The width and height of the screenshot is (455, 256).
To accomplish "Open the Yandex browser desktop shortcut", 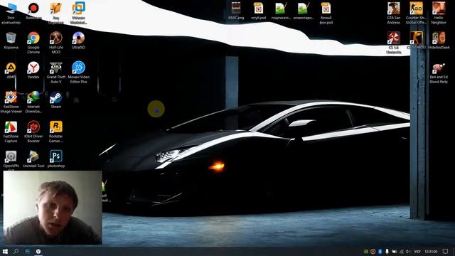I will coord(33,70).
